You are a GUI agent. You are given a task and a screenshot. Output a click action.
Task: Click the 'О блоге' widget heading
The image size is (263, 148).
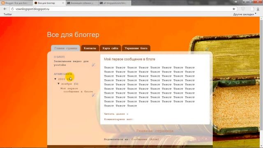coord(59,57)
